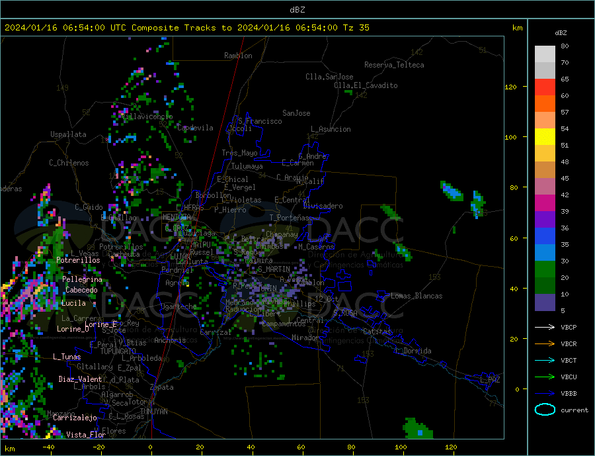Click the Lomas_Blancas place label
This screenshot has height=456, width=595.
click(x=416, y=296)
